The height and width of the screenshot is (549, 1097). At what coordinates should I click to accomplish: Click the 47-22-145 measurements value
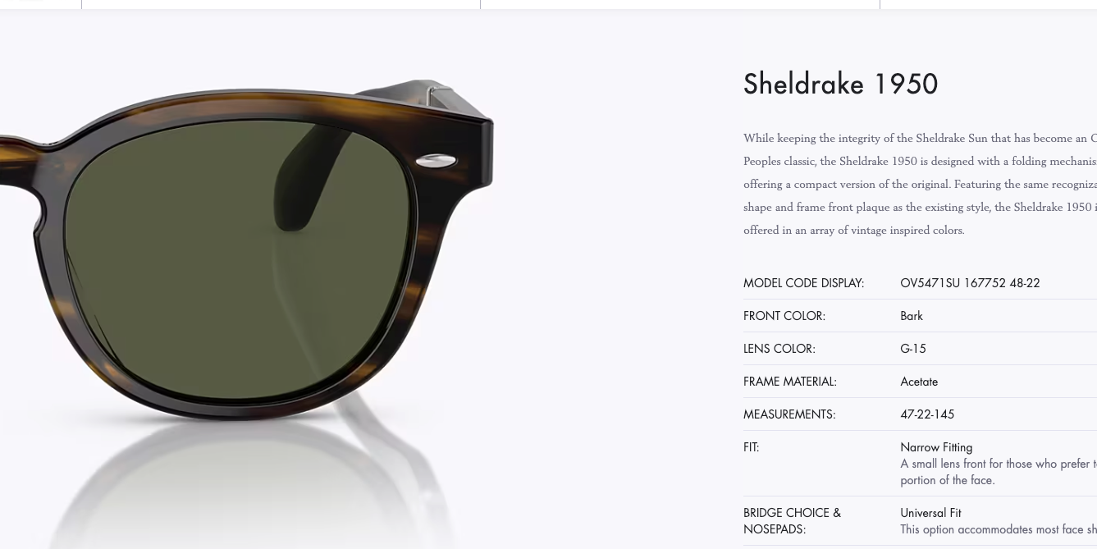[927, 414]
